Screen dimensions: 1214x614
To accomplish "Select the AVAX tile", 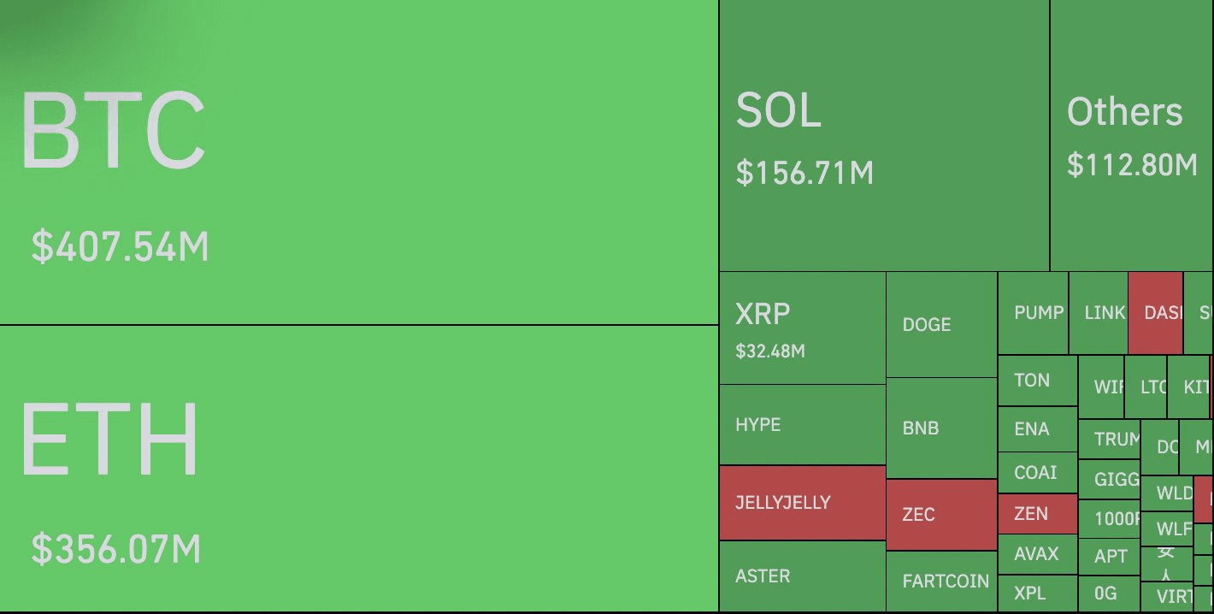I will click(x=1037, y=554).
